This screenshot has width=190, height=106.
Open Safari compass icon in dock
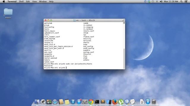pos(55,102)
